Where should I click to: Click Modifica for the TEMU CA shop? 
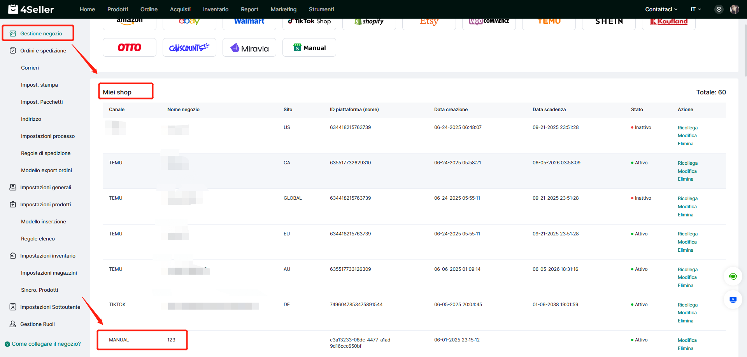point(687,171)
